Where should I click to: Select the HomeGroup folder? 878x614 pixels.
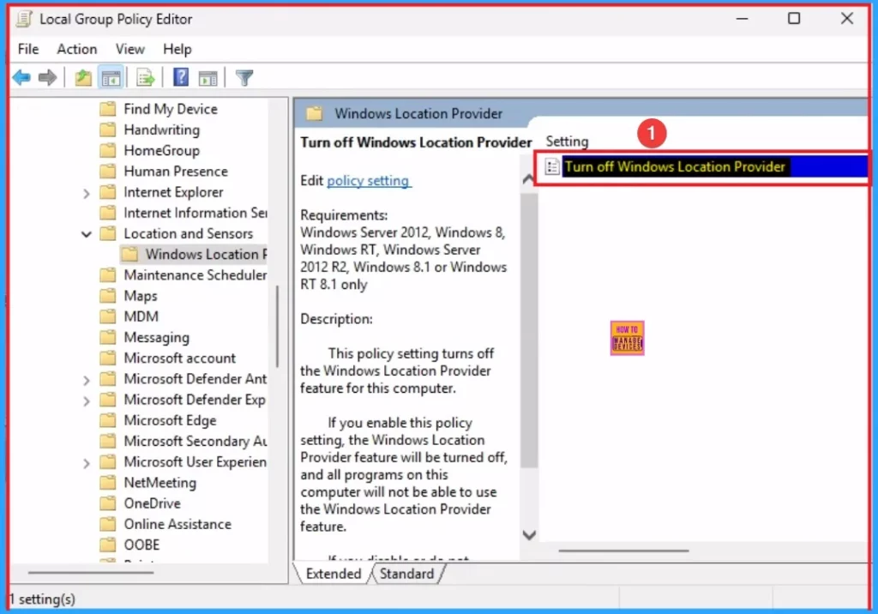tap(161, 150)
